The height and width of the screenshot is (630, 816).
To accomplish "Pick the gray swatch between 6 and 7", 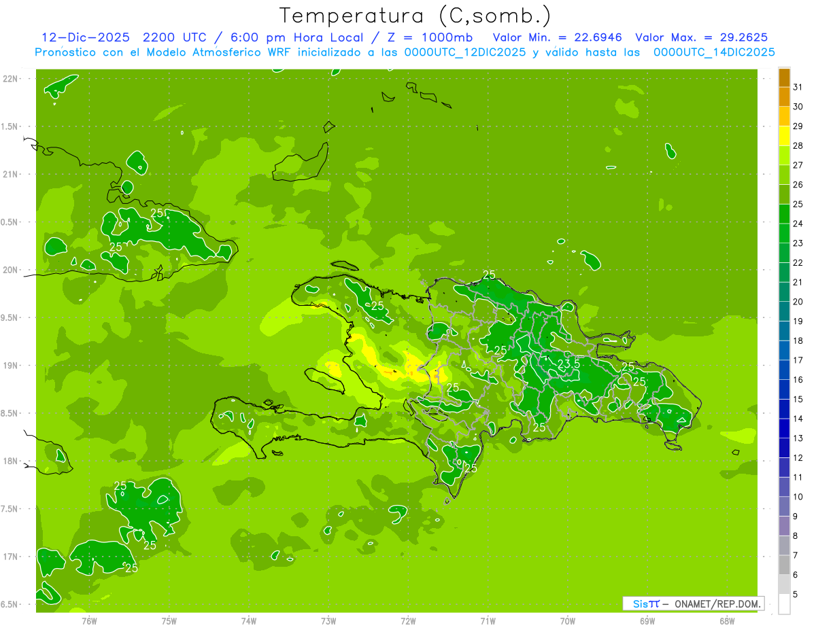I will pyautogui.click(x=784, y=565).
